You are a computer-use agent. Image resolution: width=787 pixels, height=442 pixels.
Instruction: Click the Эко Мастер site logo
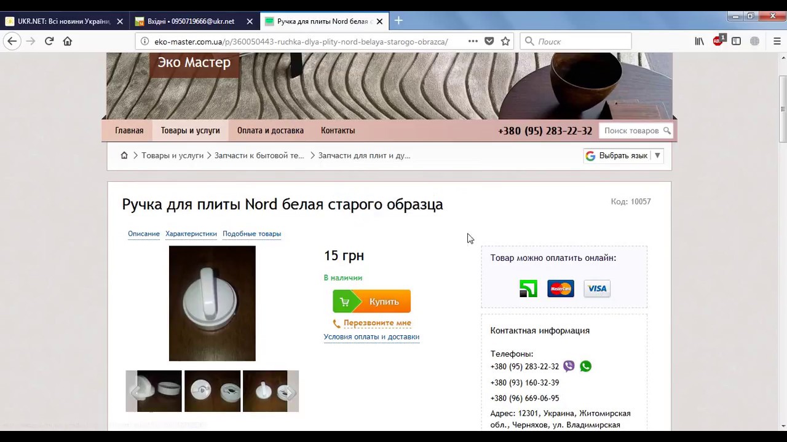(x=194, y=63)
